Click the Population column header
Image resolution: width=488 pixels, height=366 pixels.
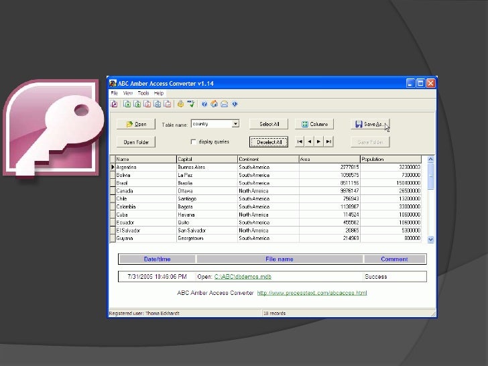pos(391,159)
